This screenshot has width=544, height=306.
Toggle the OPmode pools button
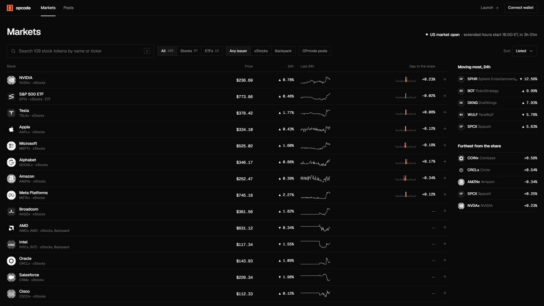tap(315, 51)
